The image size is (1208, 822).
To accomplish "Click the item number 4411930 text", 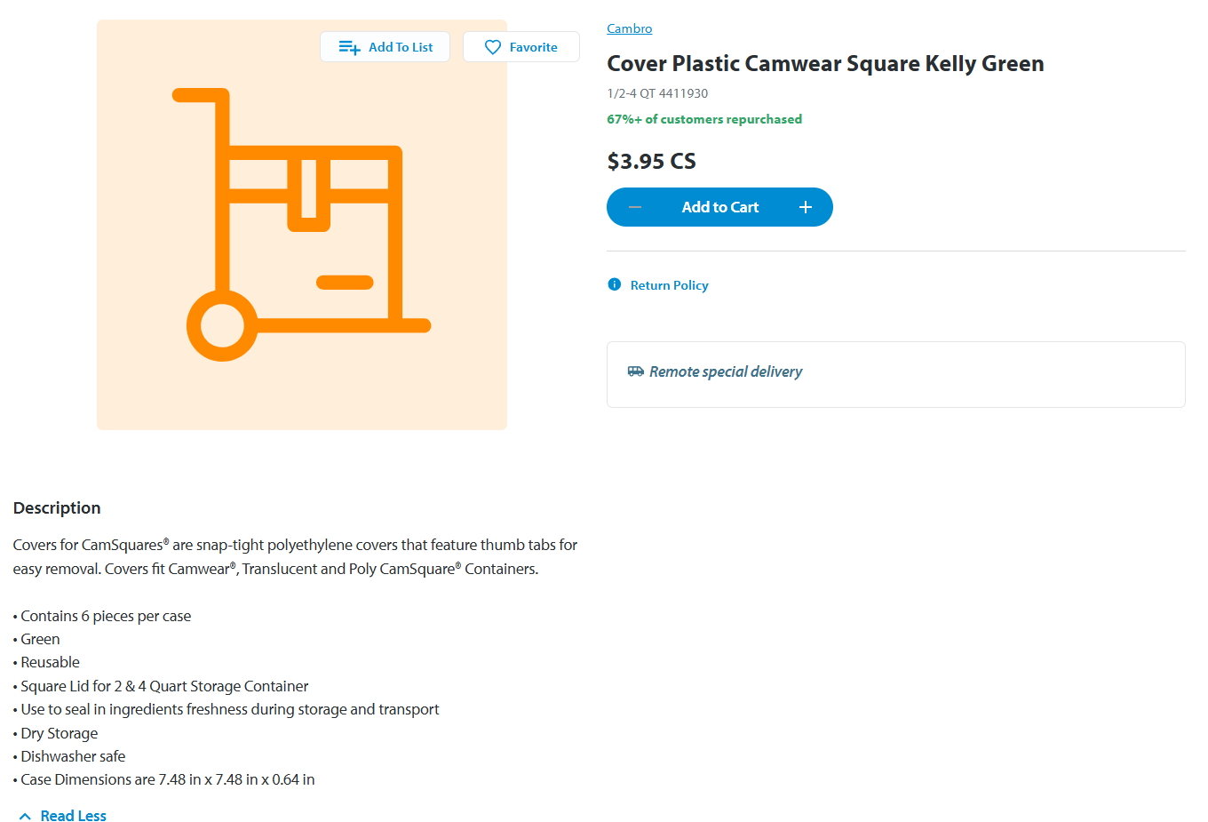I will pyautogui.click(x=683, y=93).
